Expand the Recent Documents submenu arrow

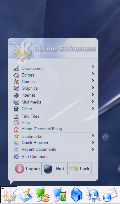[93, 150]
